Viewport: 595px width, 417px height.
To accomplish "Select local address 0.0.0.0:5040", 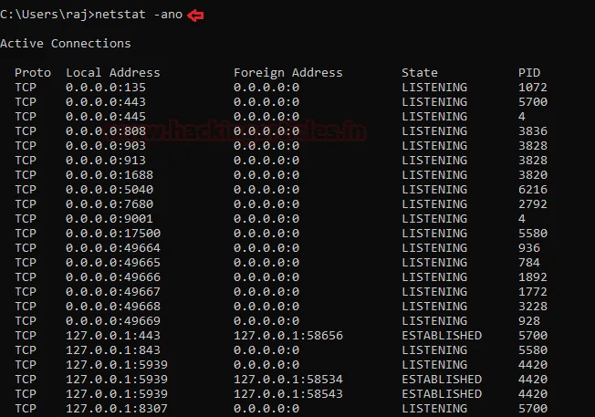I will click(x=106, y=190).
